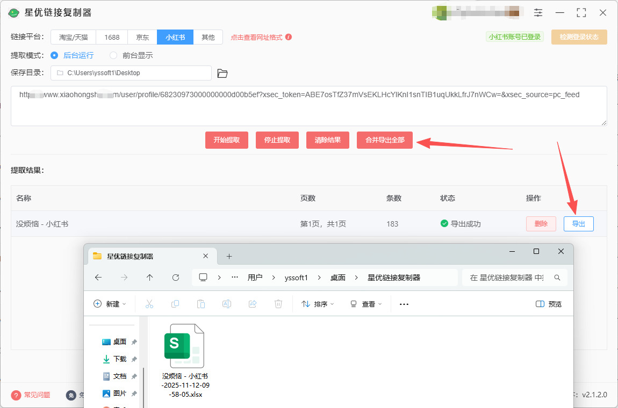Click the 清除结果 button
618x408 pixels.
click(x=327, y=140)
